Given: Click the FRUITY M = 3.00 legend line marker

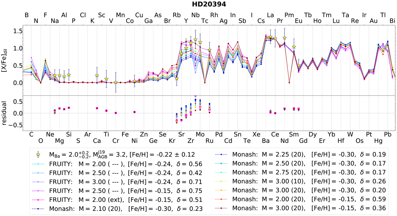Looking at the screenshot, I should 39,181.
